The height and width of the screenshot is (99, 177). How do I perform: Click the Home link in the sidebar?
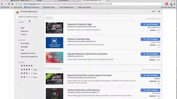coord(21,22)
